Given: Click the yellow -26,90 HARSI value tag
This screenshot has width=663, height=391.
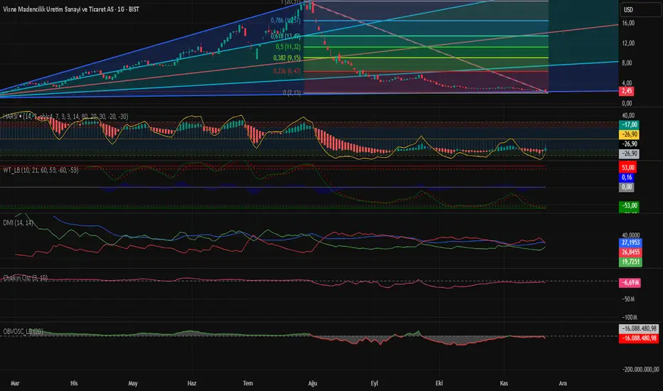Looking at the screenshot, I should (x=629, y=134).
